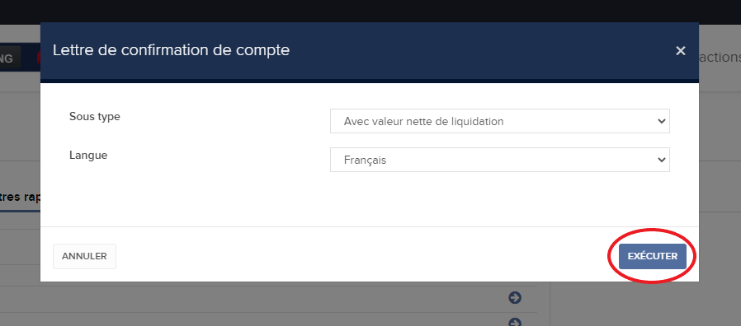Close the Lettre de confirmation dialog with X

[x=680, y=50]
